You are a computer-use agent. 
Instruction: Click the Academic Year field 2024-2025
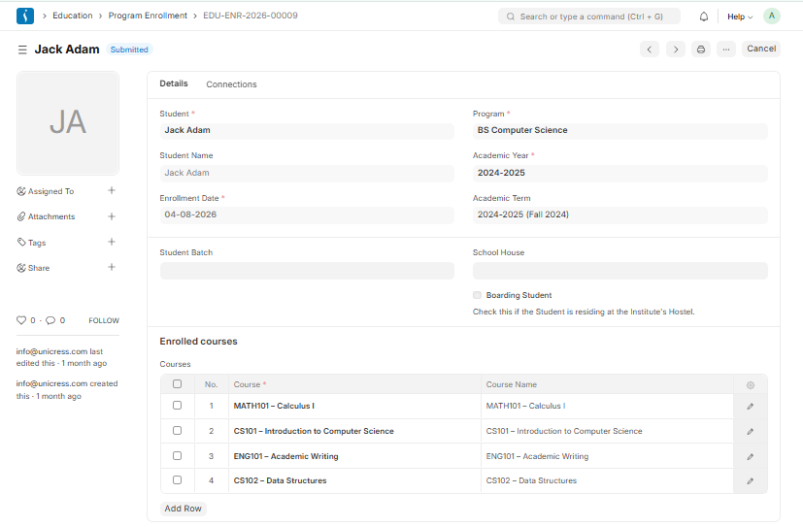tap(620, 173)
